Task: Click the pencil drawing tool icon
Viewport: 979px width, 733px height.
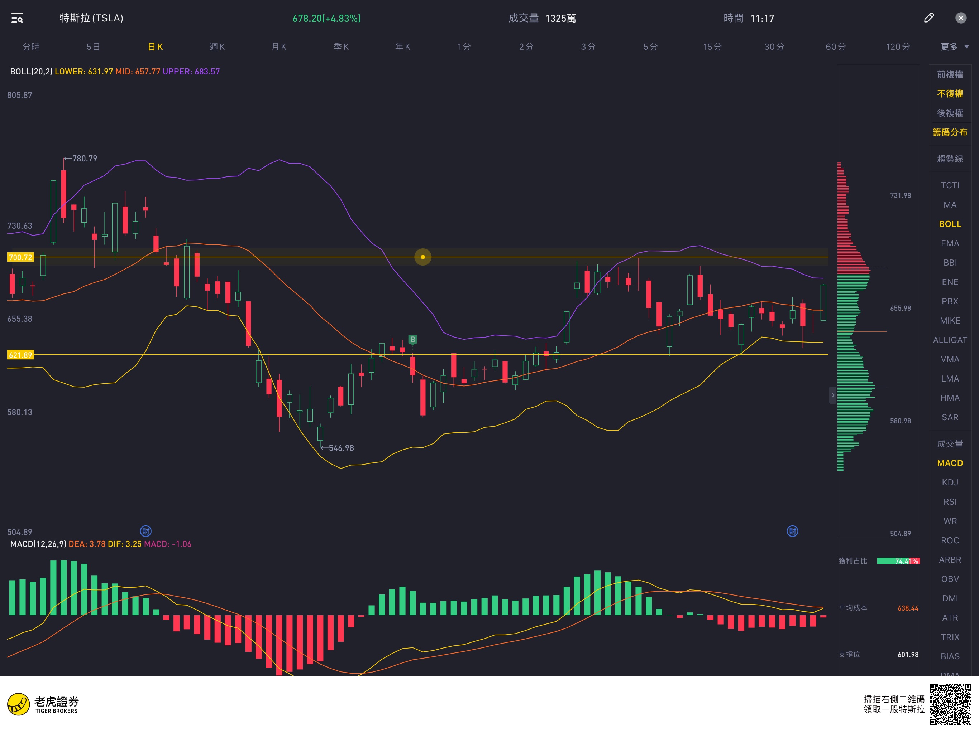Action: (928, 18)
